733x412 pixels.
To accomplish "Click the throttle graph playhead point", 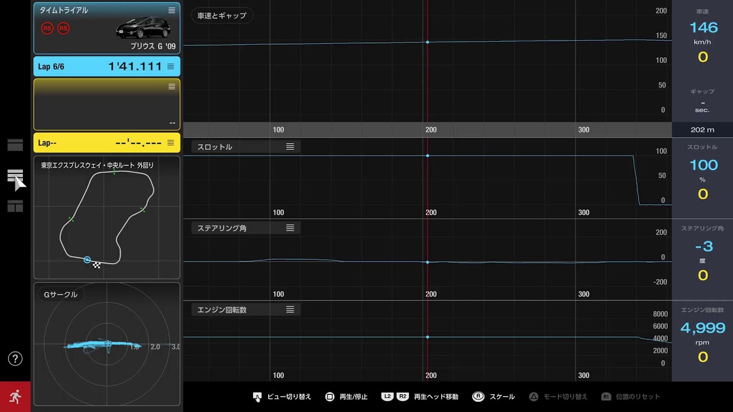I will [x=427, y=156].
